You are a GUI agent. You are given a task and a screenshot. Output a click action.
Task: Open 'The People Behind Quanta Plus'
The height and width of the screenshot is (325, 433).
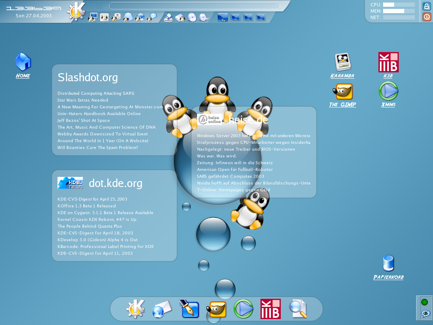click(x=90, y=226)
